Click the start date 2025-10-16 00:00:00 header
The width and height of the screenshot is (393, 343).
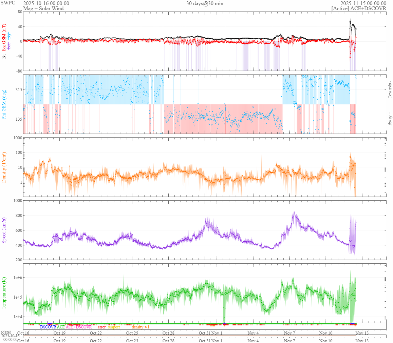coord(46,3)
